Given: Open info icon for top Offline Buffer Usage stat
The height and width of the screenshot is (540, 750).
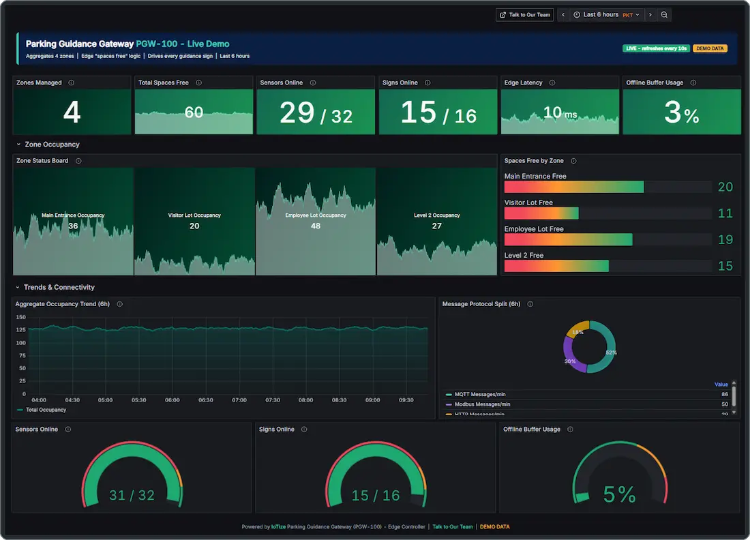Looking at the screenshot, I should point(693,82).
